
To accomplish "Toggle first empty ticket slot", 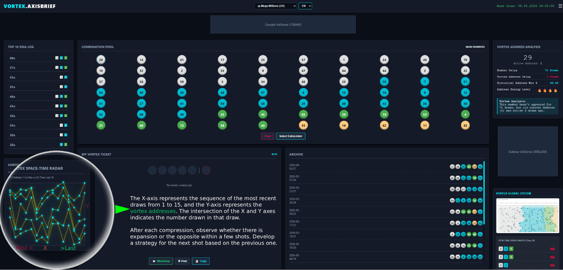I will (x=152, y=171).
